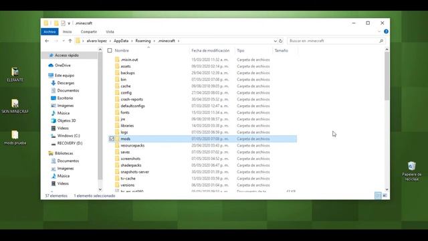The width and height of the screenshot is (428, 241).
Task: Click the Back navigation arrow
Action: (47, 41)
